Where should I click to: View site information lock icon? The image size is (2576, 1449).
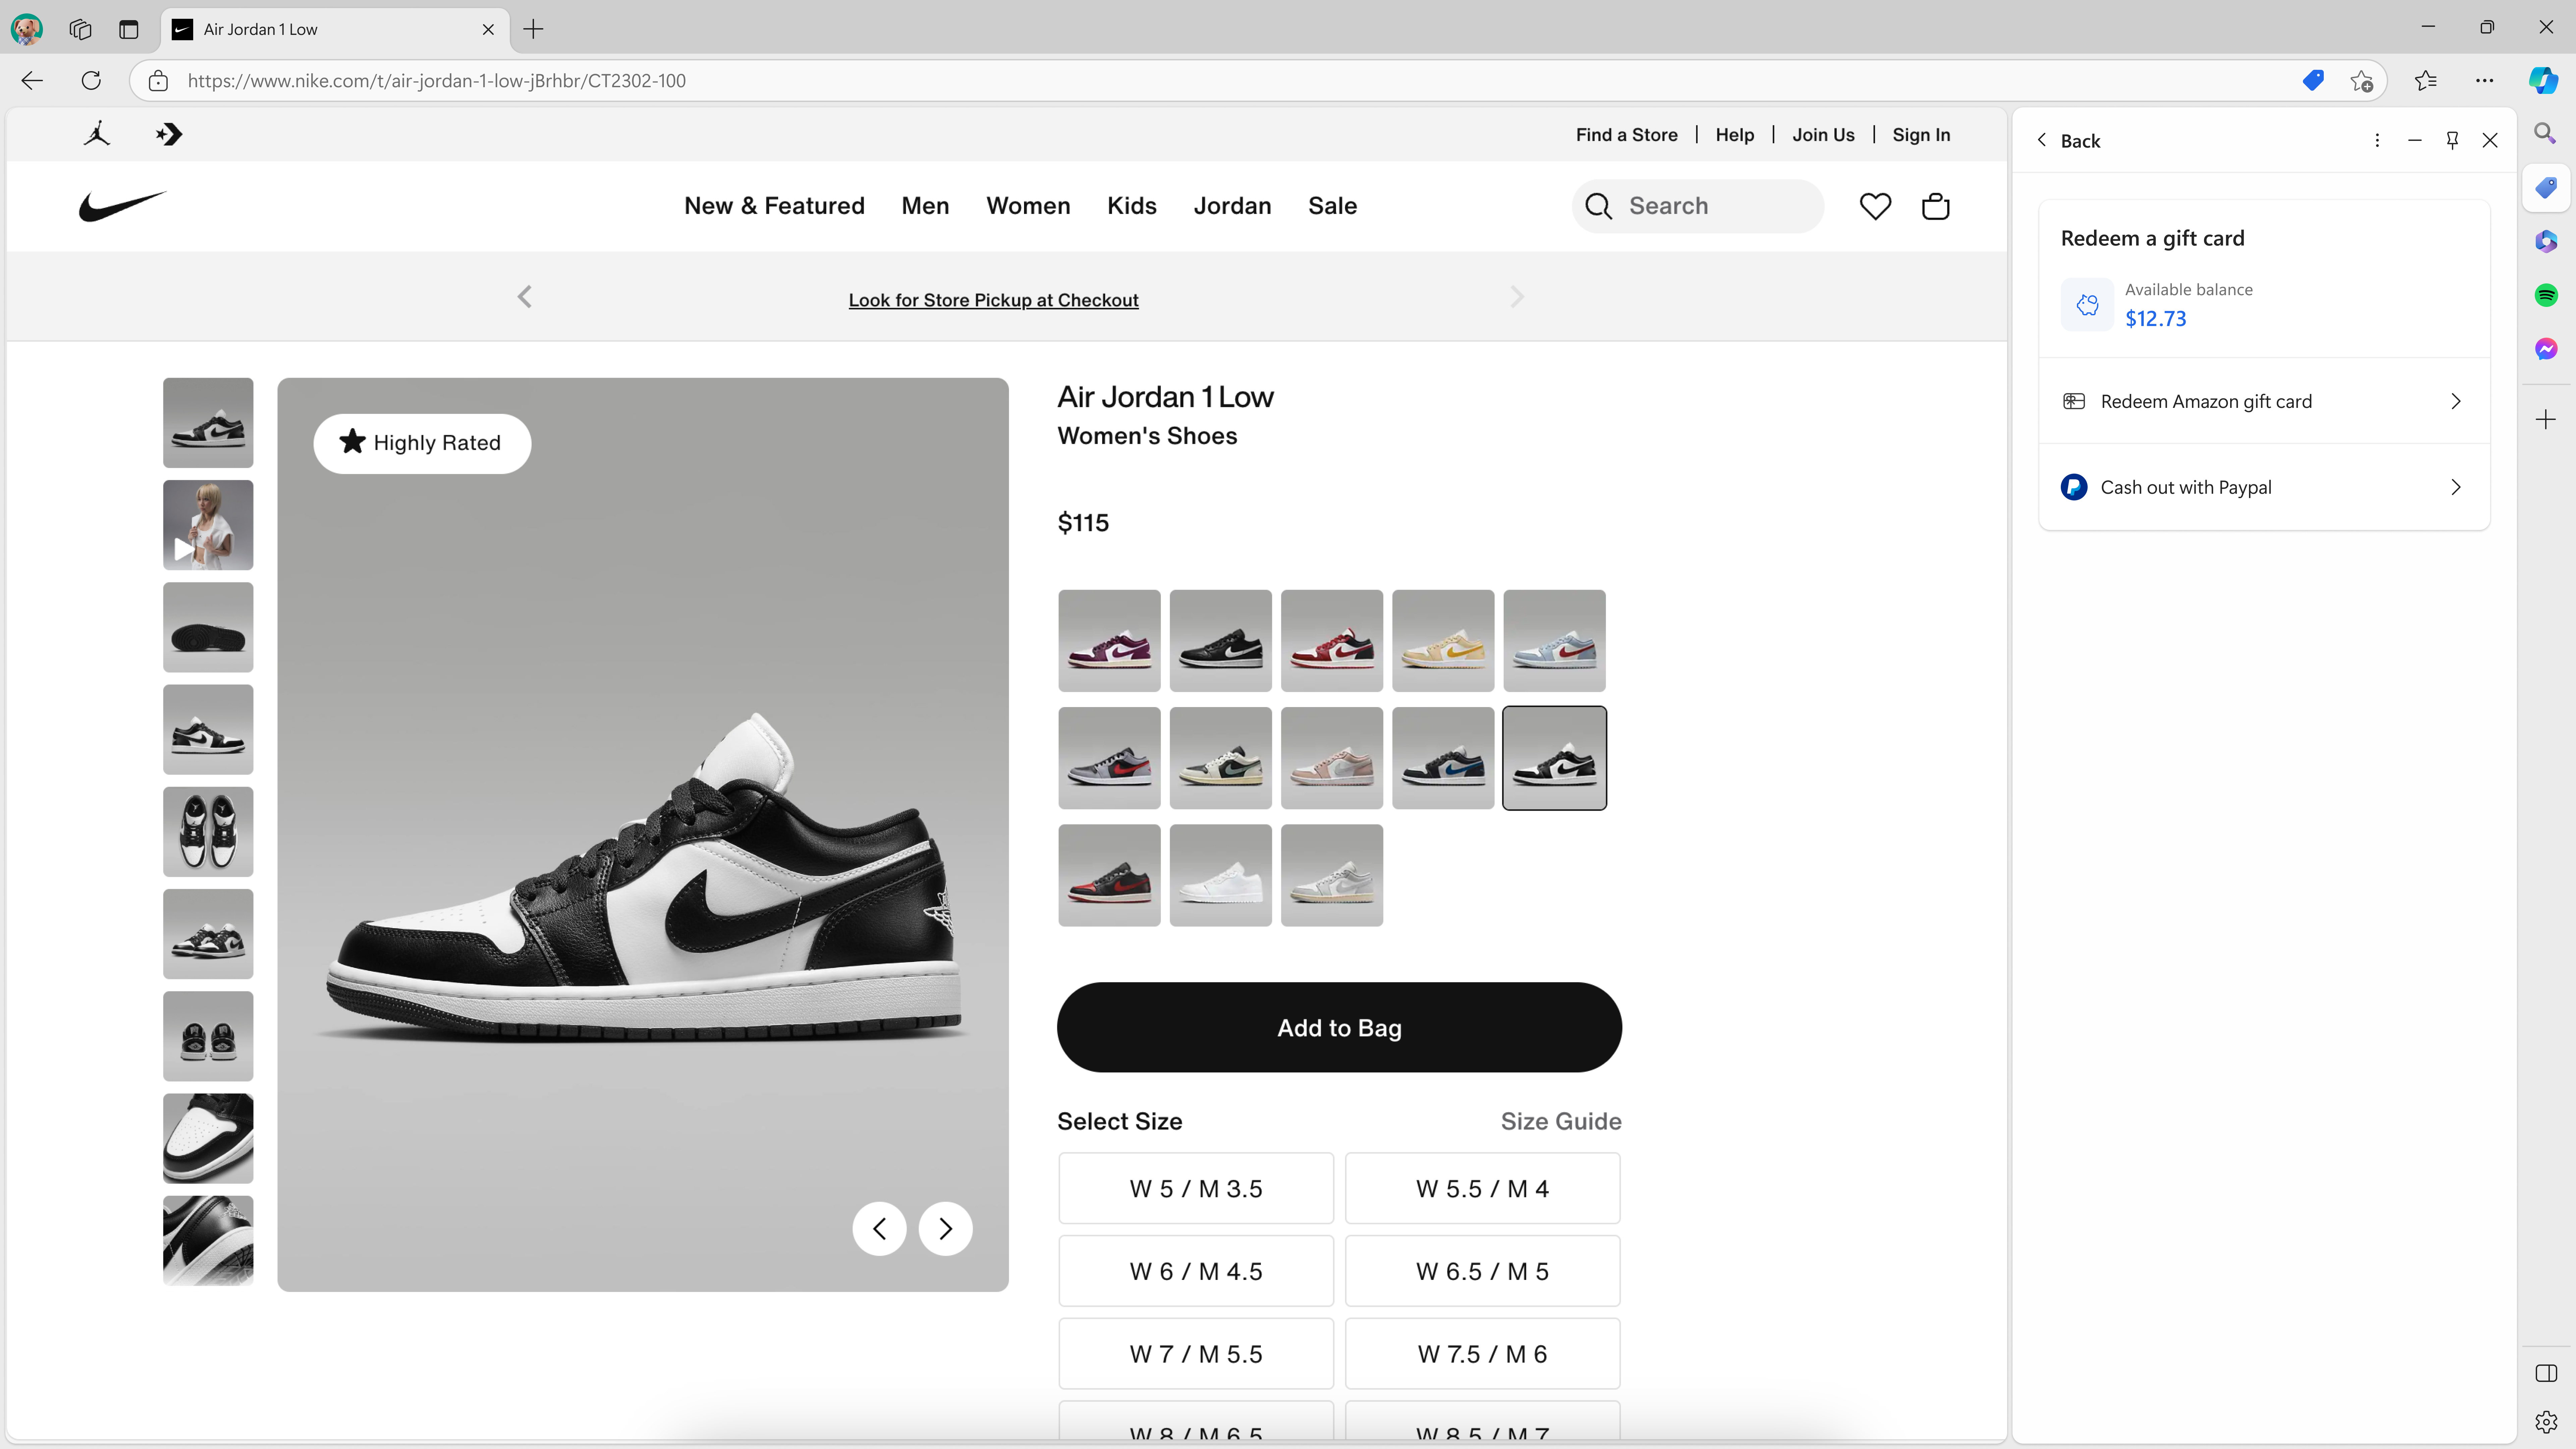[158, 81]
